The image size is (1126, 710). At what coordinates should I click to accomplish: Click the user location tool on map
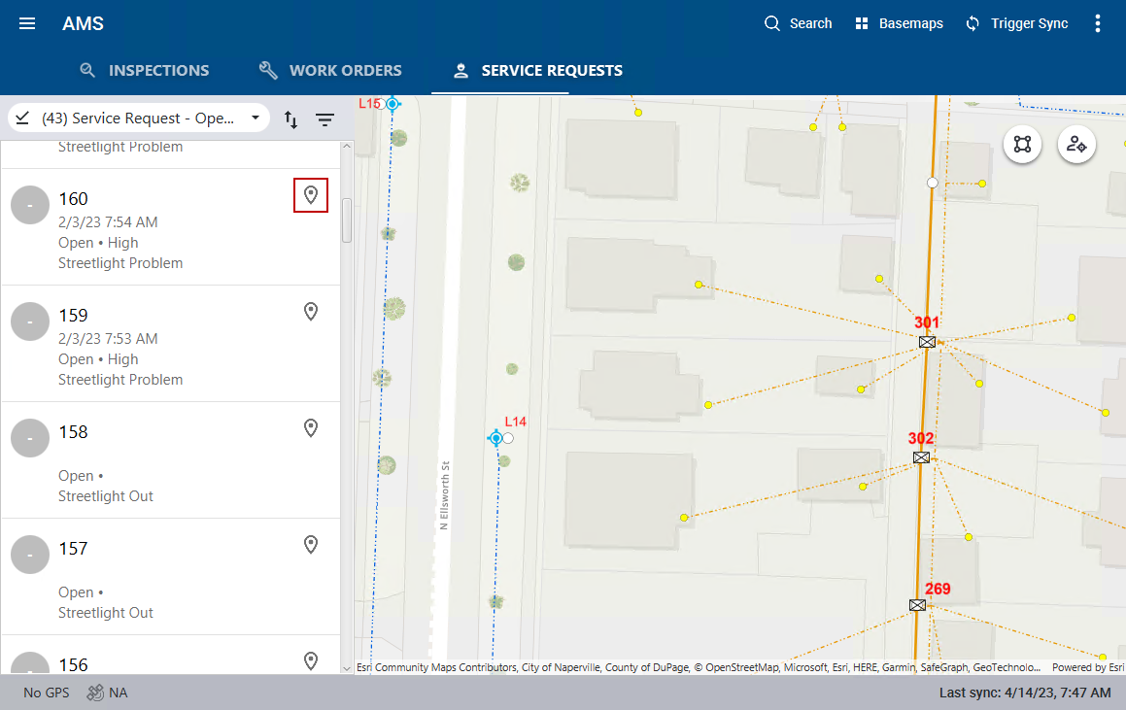coord(1076,145)
